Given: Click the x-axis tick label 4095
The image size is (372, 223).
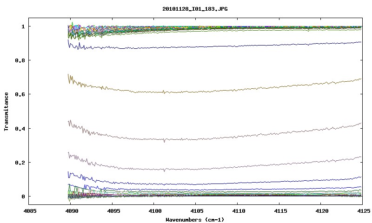Looking at the screenshot, I should coord(113,210).
